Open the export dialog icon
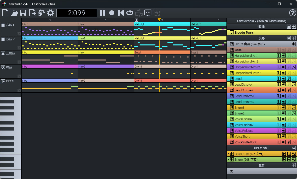 [32, 13]
